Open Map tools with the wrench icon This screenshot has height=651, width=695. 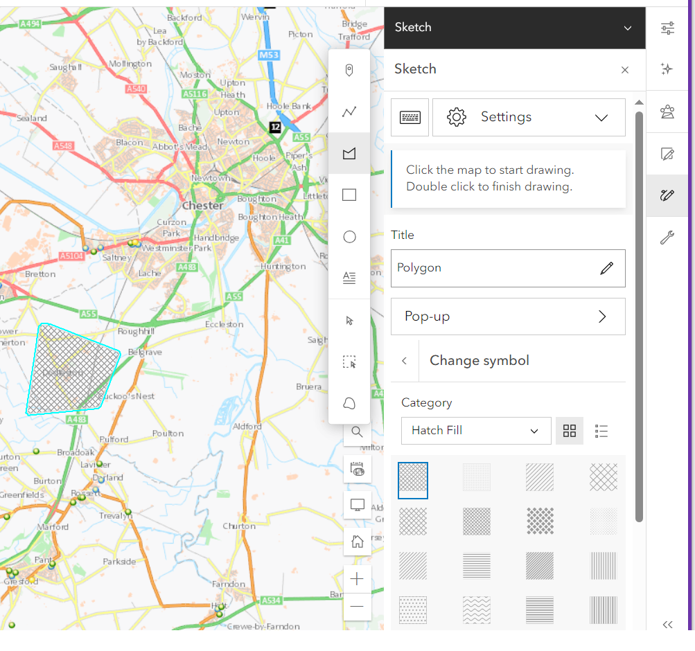(x=667, y=238)
